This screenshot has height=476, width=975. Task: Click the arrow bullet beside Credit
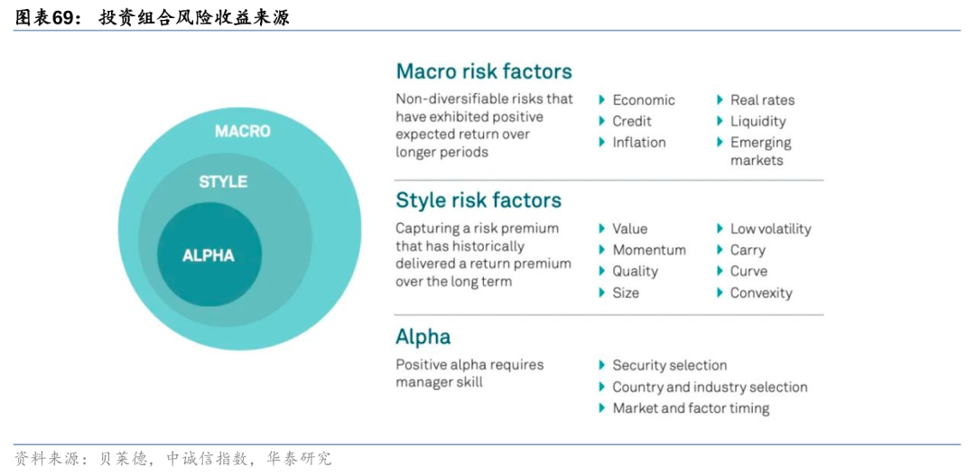point(602,121)
